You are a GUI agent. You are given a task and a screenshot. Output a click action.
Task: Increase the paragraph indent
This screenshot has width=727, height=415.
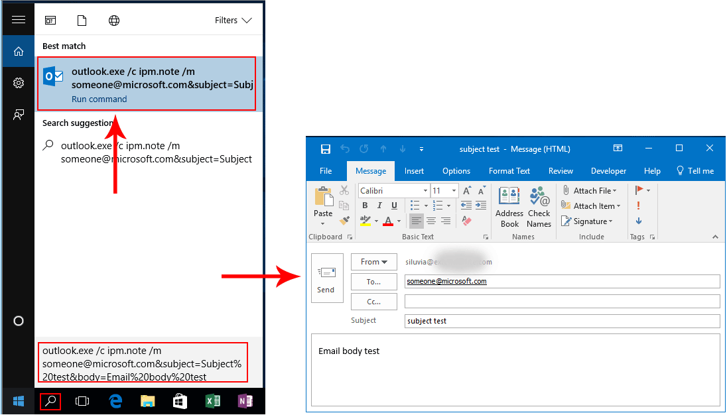click(482, 206)
